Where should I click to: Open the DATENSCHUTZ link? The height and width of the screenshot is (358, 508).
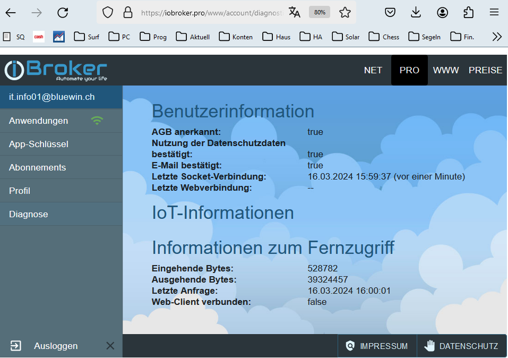coord(462,346)
